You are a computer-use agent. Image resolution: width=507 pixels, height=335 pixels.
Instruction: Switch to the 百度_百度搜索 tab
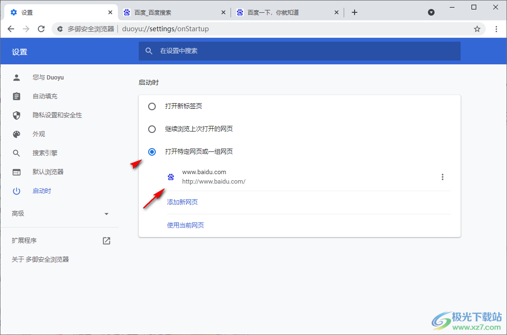[x=174, y=12]
